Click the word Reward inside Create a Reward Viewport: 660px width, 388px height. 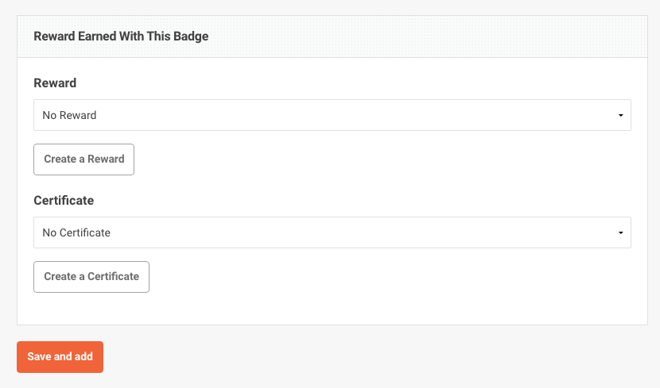point(106,159)
